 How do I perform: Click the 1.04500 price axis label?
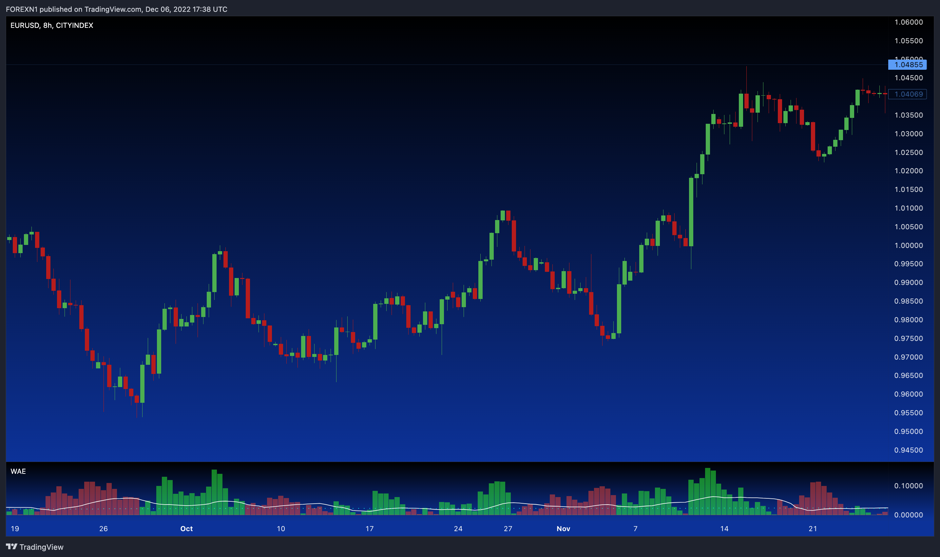pyautogui.click(x=909, y=78)
